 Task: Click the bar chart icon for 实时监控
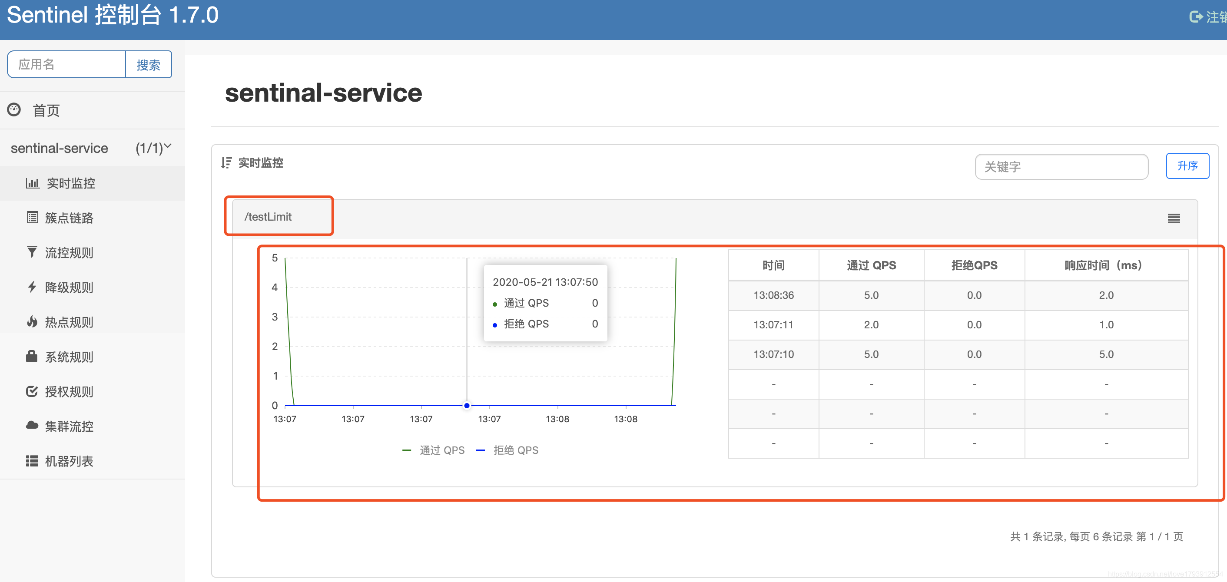coord(33,183)
